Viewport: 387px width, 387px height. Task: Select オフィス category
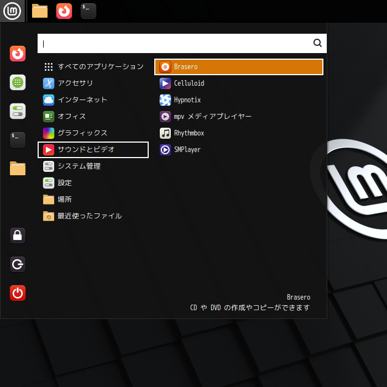[x=93, y=117]
